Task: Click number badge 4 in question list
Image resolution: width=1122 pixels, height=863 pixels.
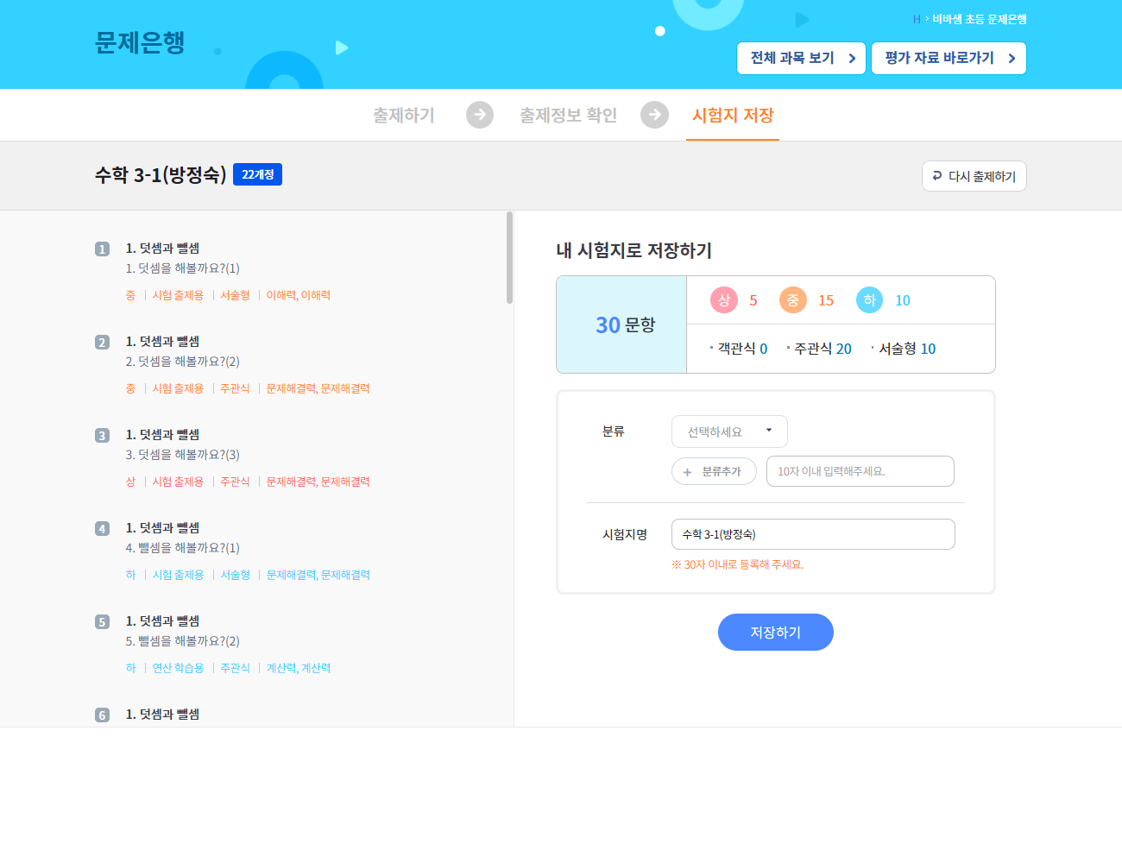Action: (102, 529)
